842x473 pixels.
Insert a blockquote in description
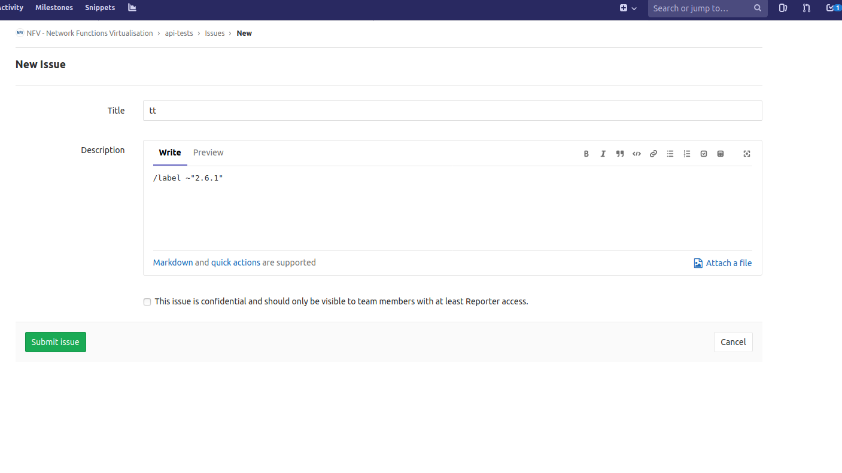620,154
